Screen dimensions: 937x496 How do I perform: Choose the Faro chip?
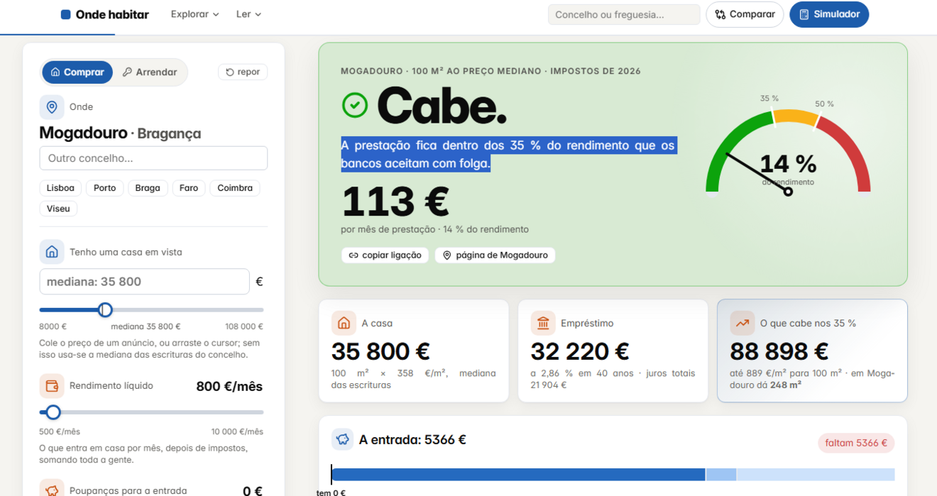(x=189, y=188)
